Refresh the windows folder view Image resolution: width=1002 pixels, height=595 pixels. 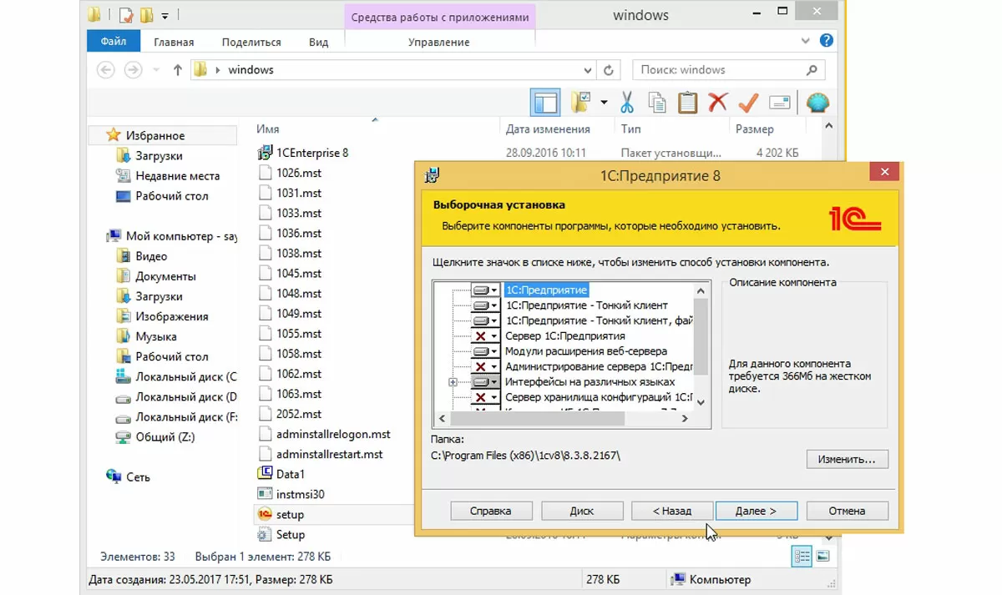pos(609,70)
